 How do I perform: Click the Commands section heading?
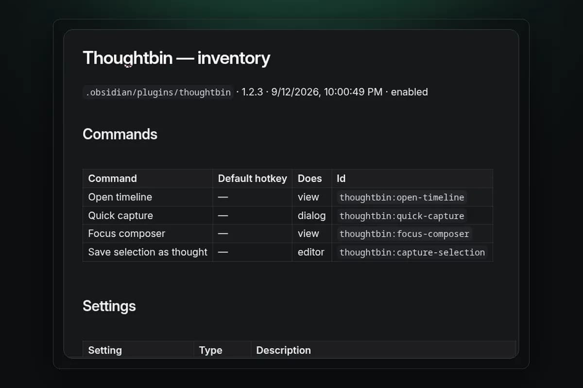[120, 134]
